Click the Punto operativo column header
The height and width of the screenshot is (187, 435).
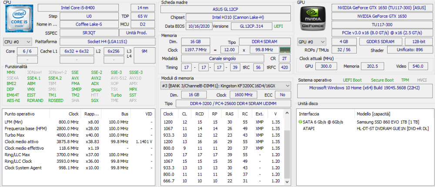[x=26, y=114]
